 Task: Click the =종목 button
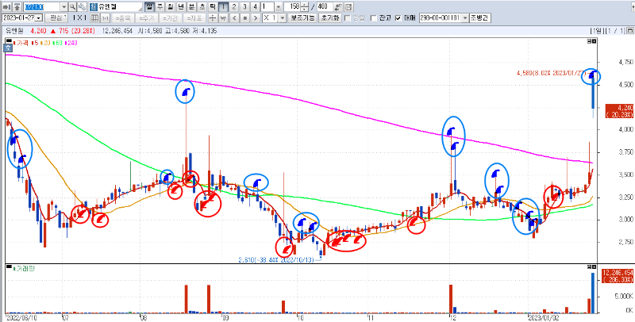(x=123, y=18)
